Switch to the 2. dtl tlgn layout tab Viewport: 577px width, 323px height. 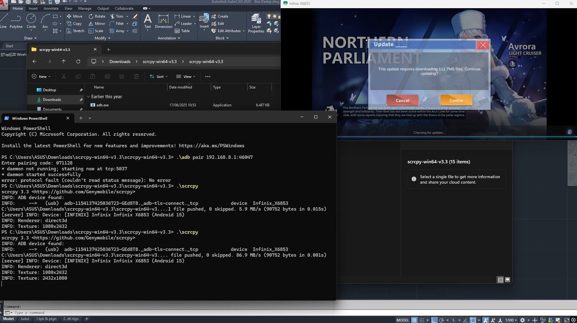(x=71, y=319)
